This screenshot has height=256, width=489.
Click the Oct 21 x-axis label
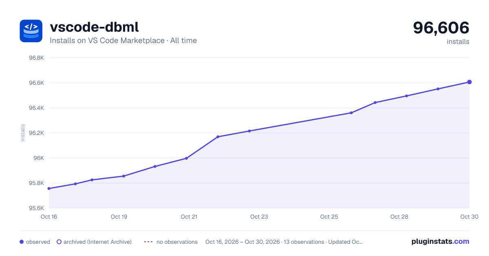[x=189, y=217]
